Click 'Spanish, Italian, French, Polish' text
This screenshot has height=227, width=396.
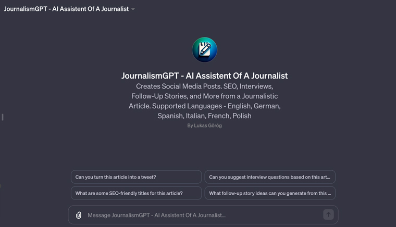click(x=204, y=116)
